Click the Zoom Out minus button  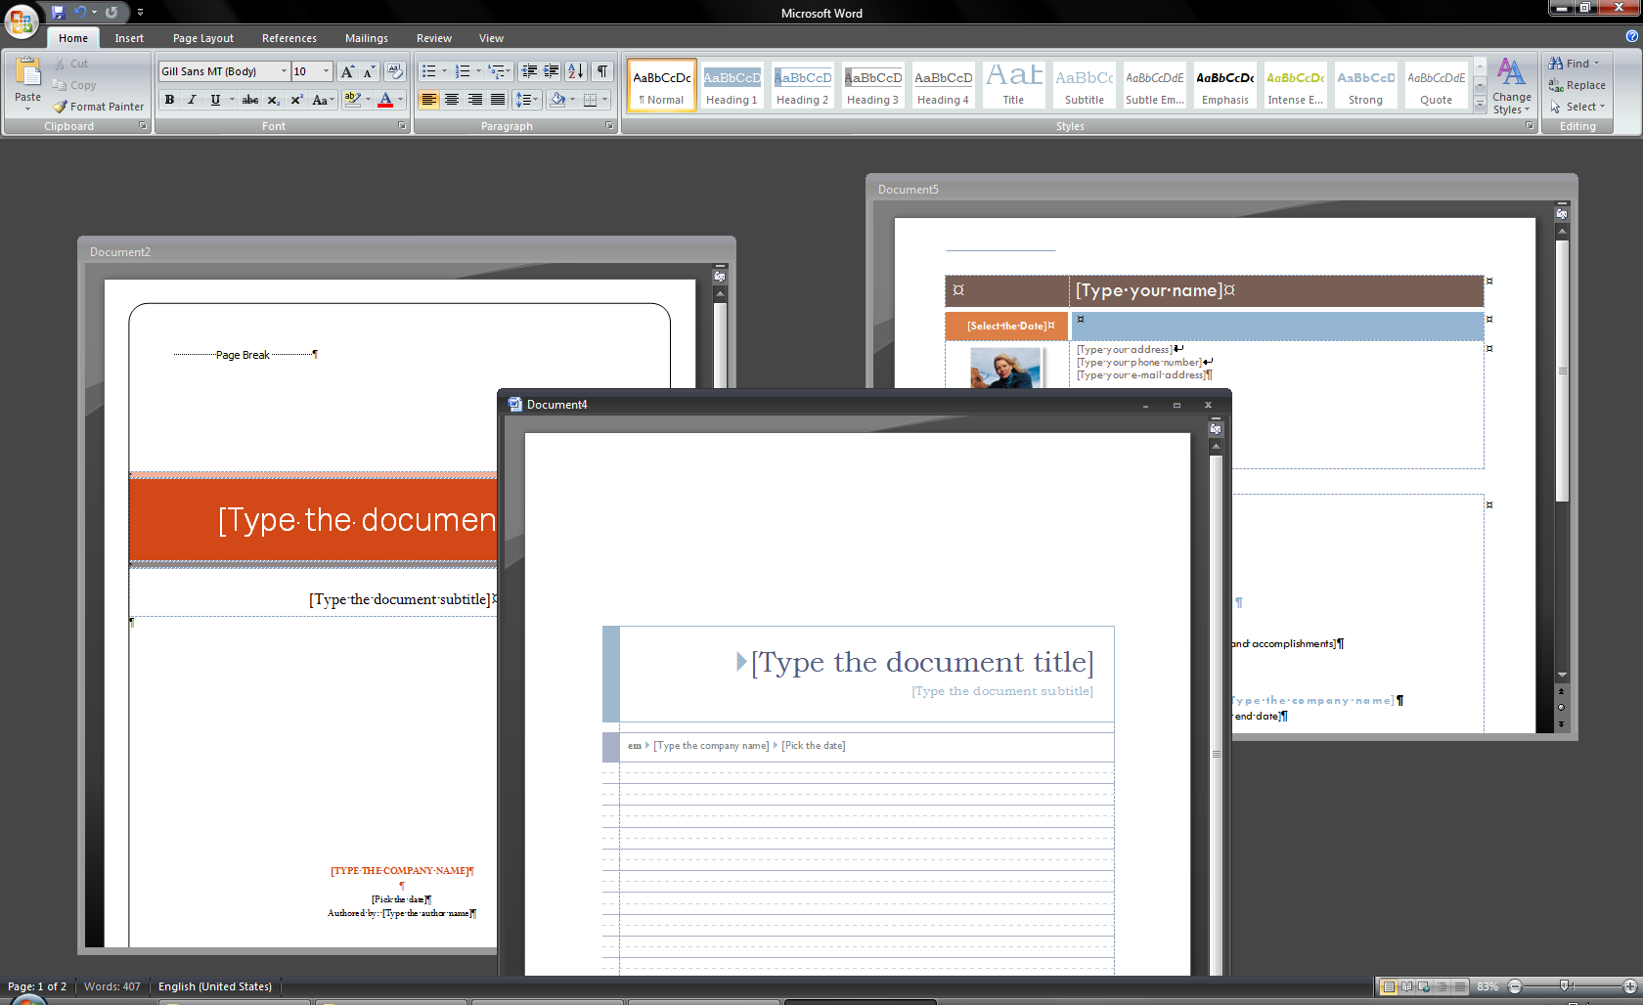[x=1515, y=986]
